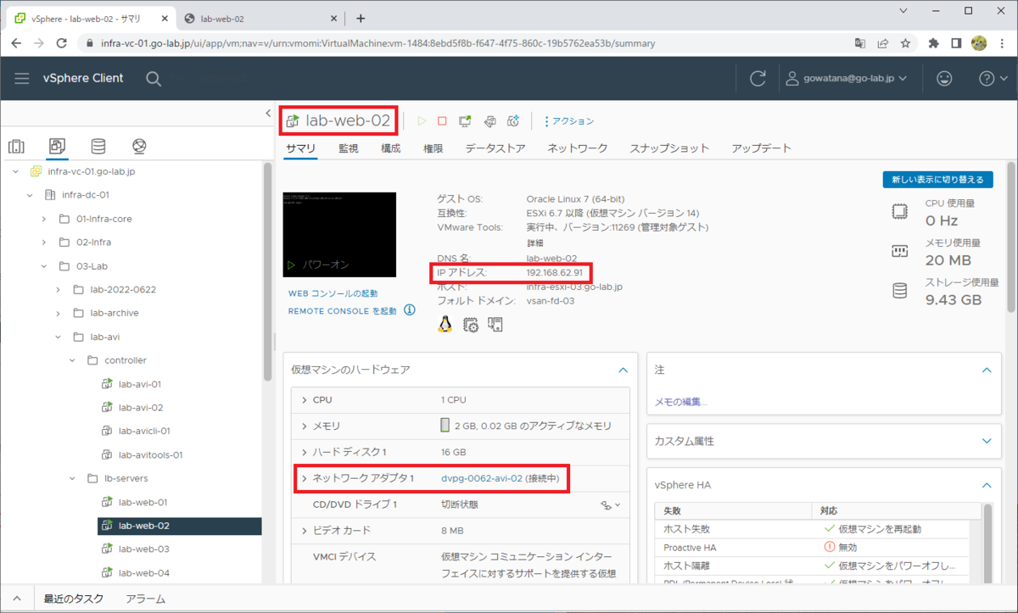Select lab-avi-01 in the tree
1018x613 pixels.
tap(139, 384)
